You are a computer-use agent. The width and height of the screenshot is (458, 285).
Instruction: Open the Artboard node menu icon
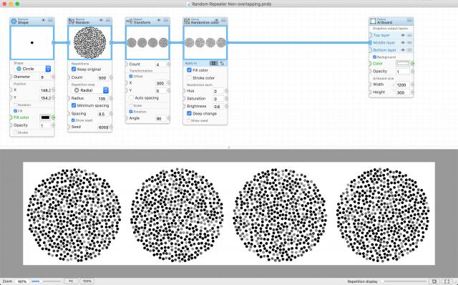tap(409, 20)
